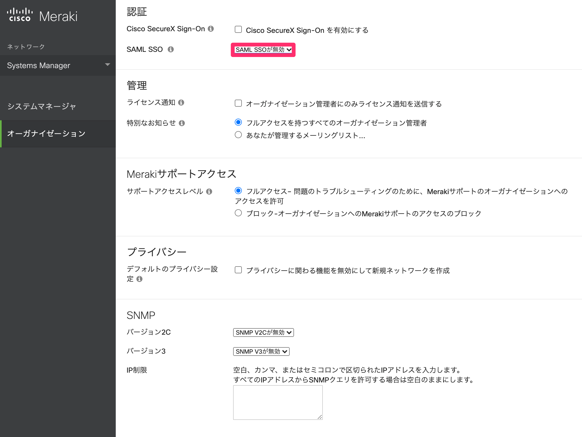Open the SNMP V3が無効 dropdown

tap(261, 351)
